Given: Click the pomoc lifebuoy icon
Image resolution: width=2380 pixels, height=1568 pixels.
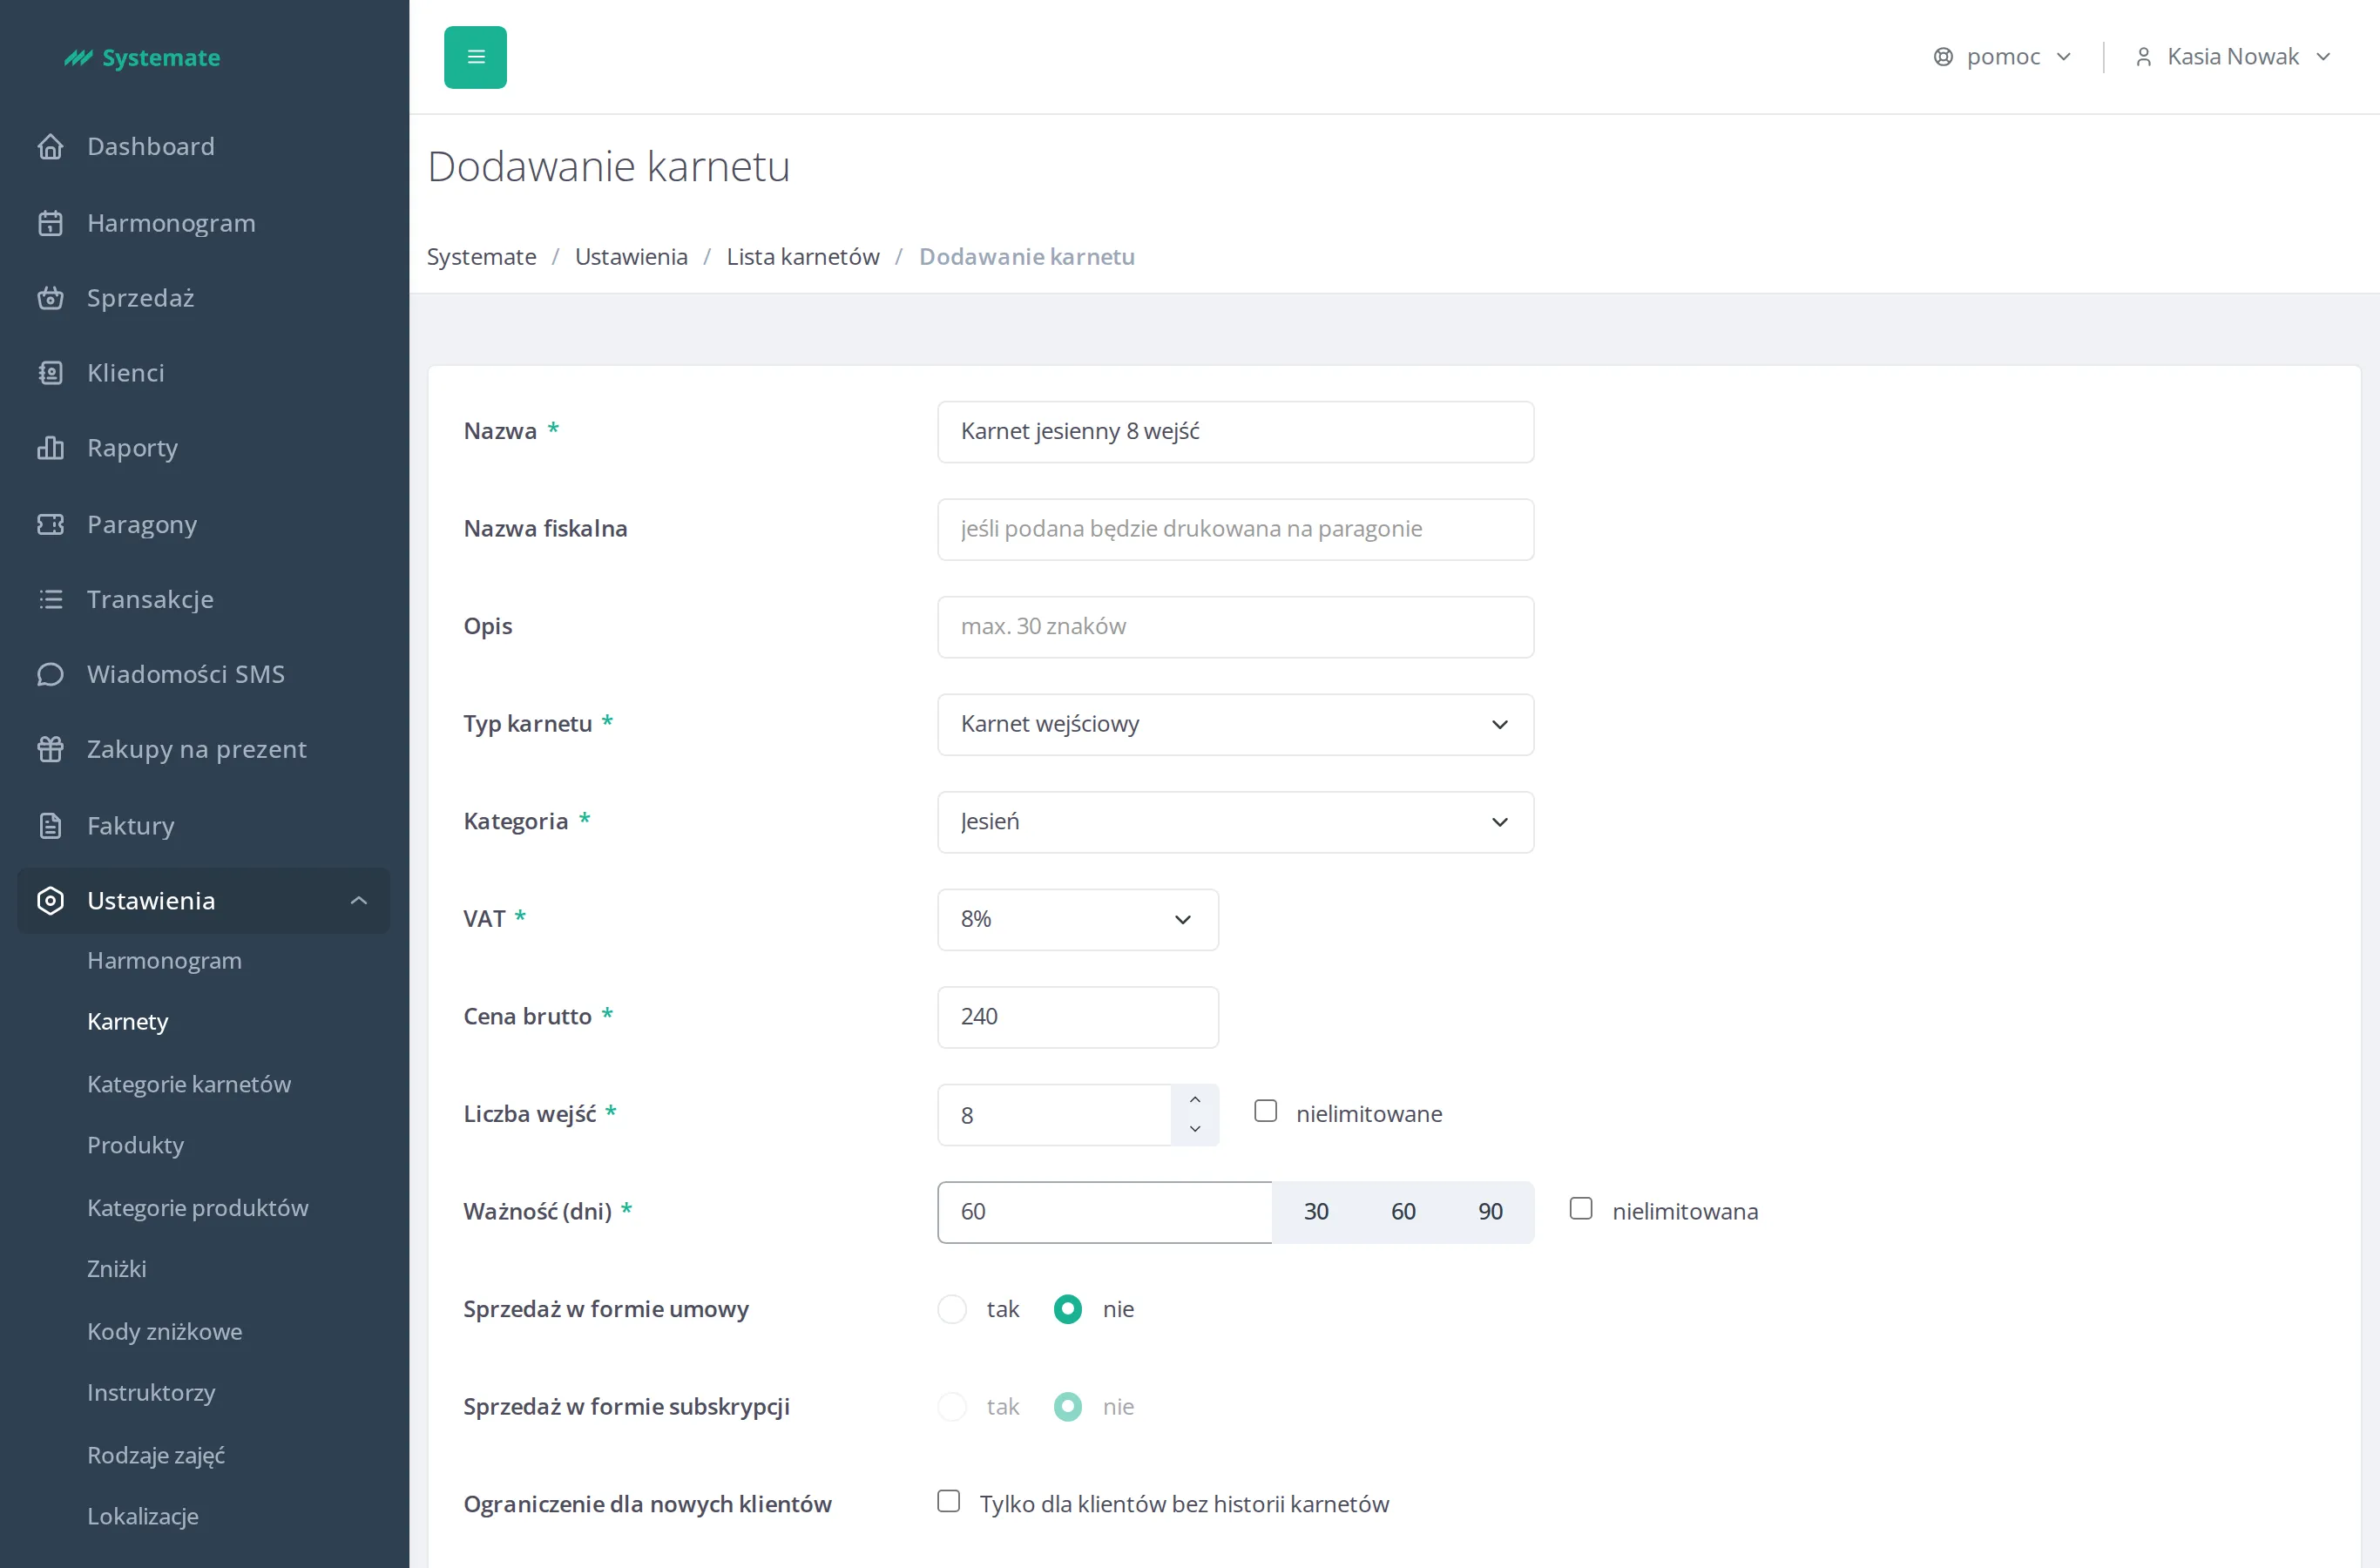Looking at the screenshot, I should pos(1943,57).
